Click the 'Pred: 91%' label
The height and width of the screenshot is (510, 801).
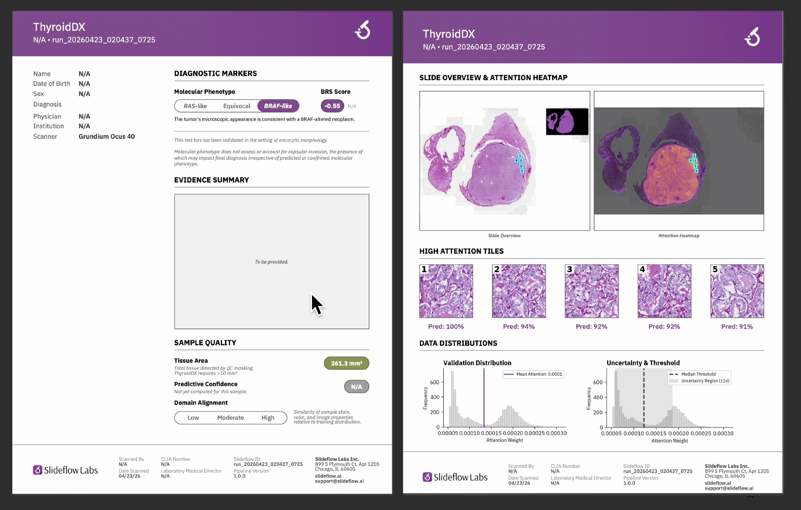(737, 327)
